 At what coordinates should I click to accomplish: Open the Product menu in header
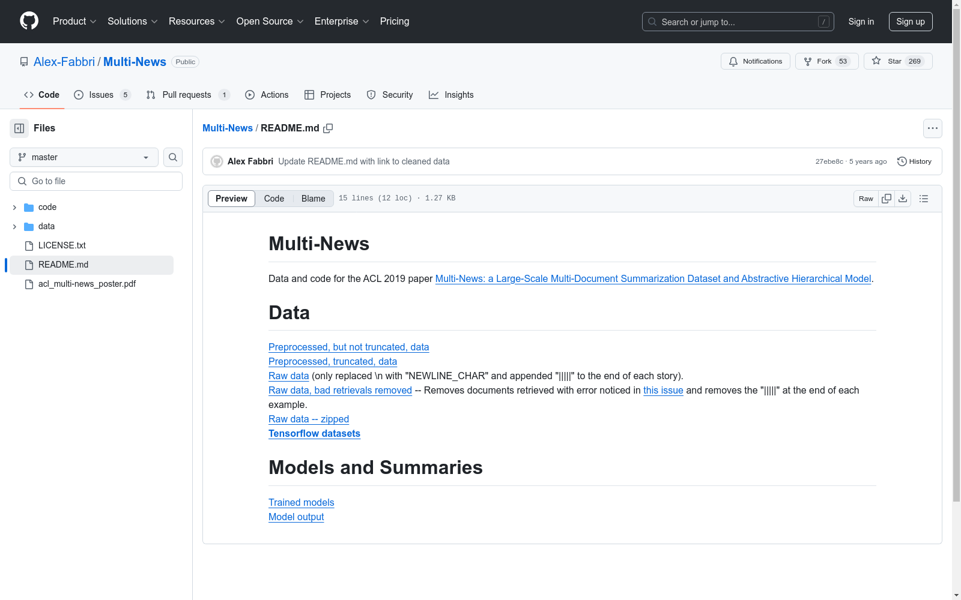point(74,22)
